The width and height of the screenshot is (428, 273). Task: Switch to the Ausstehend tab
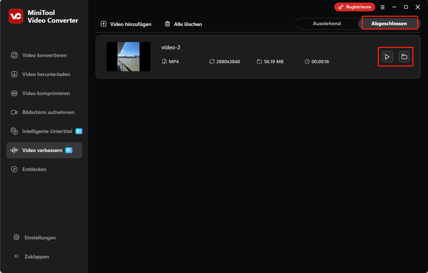[x=327, y=24]
